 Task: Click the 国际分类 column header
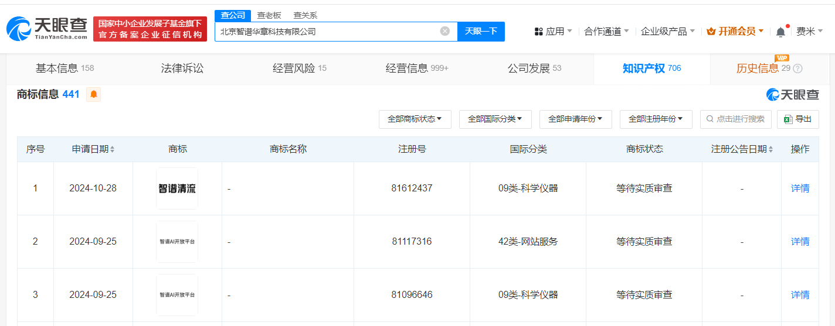(528, 149)
